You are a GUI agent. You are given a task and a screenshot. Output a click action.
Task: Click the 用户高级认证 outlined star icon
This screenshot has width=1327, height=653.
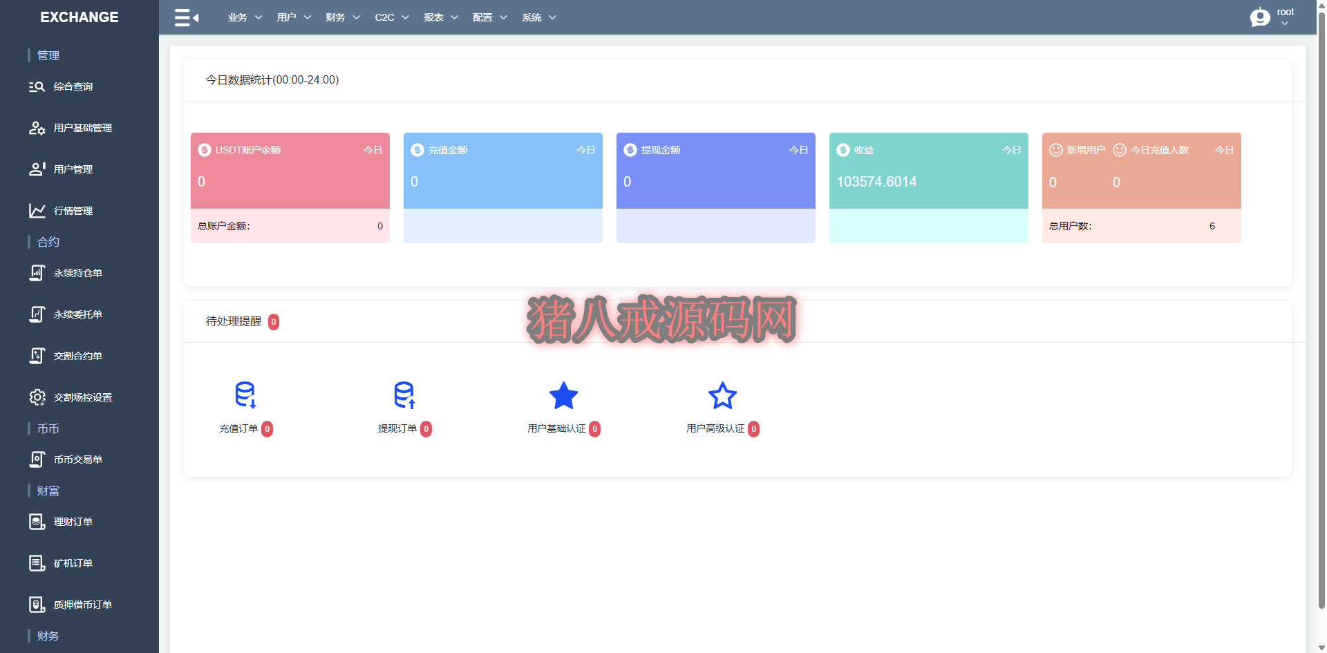coord(723,395)
